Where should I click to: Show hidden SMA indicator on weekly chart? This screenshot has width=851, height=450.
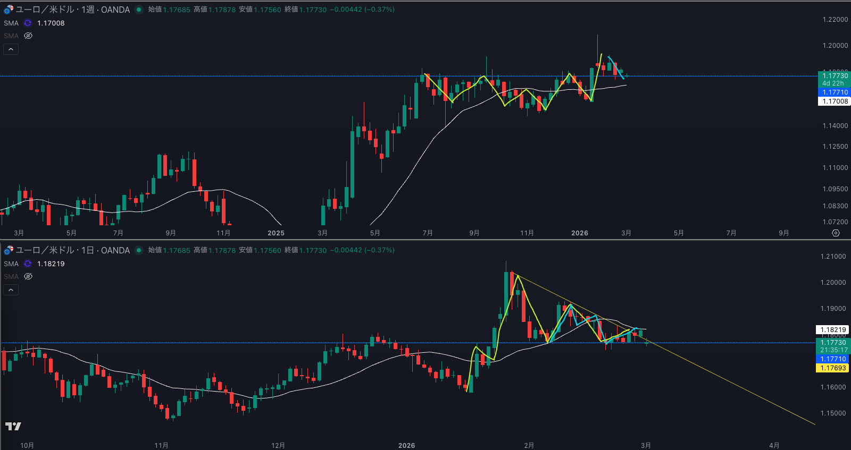(x=28, y=36)
